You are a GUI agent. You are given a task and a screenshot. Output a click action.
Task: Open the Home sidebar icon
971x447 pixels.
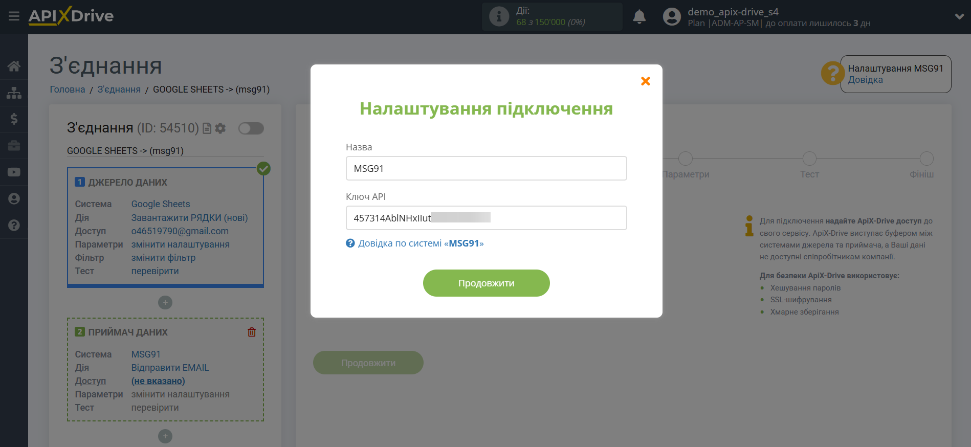(x=14, y=66)
